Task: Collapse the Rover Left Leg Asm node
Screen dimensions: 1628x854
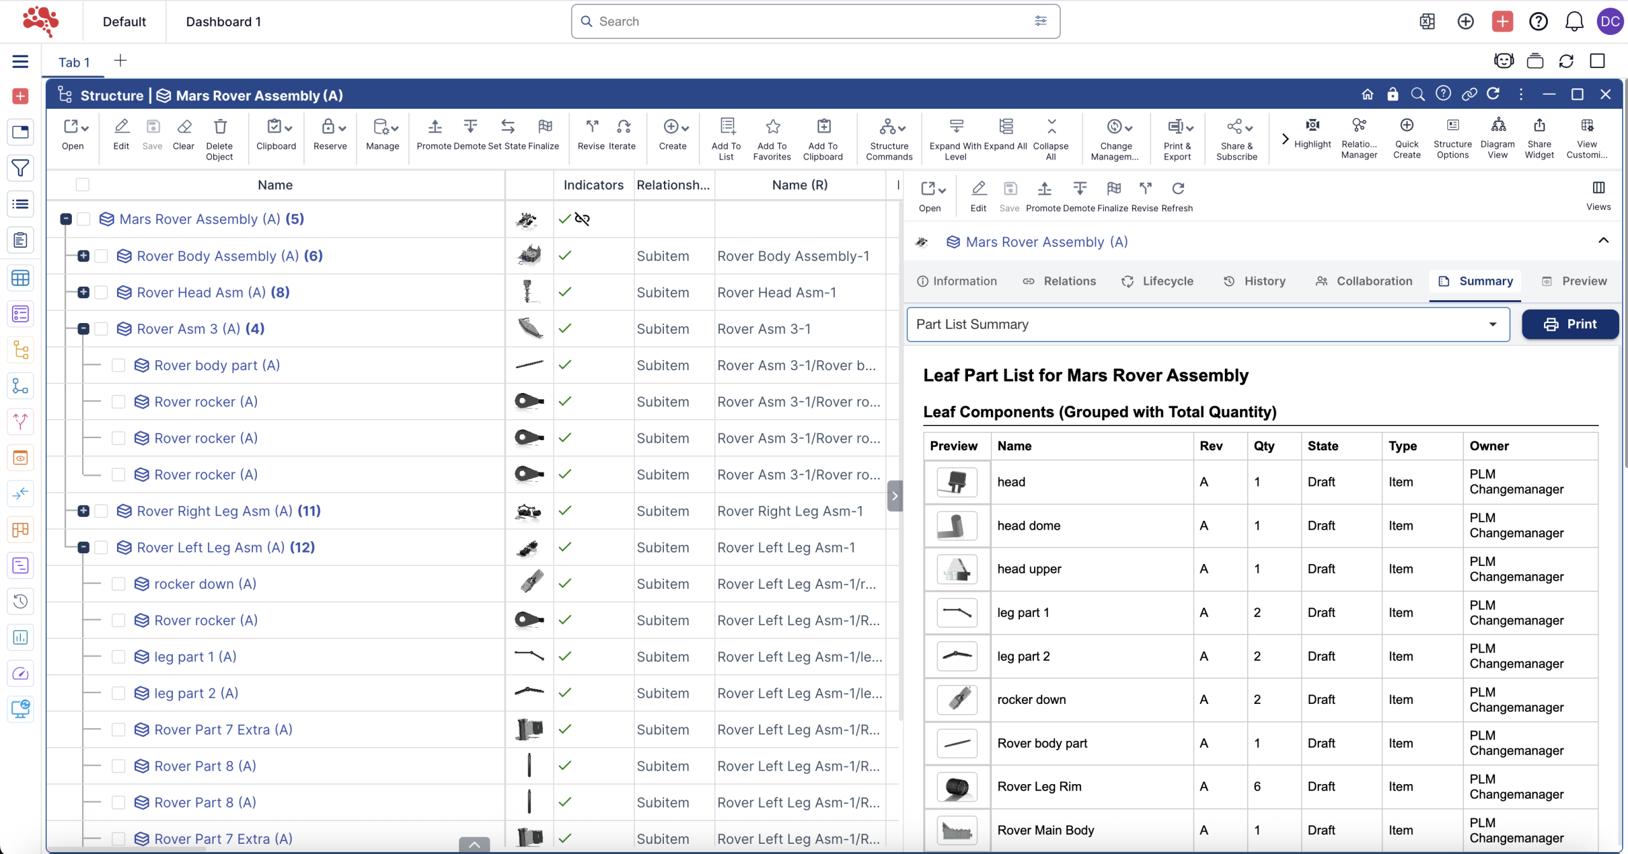Action: pyautogui.click(x=83, y=547)
